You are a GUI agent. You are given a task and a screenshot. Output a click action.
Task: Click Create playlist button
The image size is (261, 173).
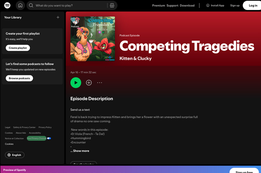(x=18, y=48)
